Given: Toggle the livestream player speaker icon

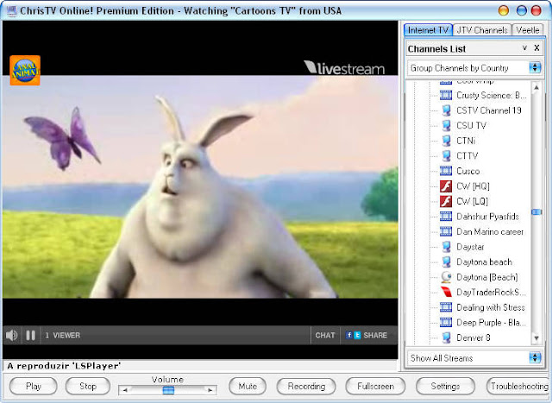Looking at the screenshot, I should pos(11,335).
